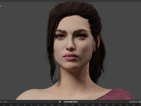The image size is (141, 106).
Task: Jump to the timeline end frame
Action: point(77,102)
